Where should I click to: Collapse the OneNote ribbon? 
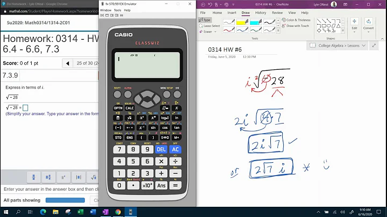tap(382, 39)
